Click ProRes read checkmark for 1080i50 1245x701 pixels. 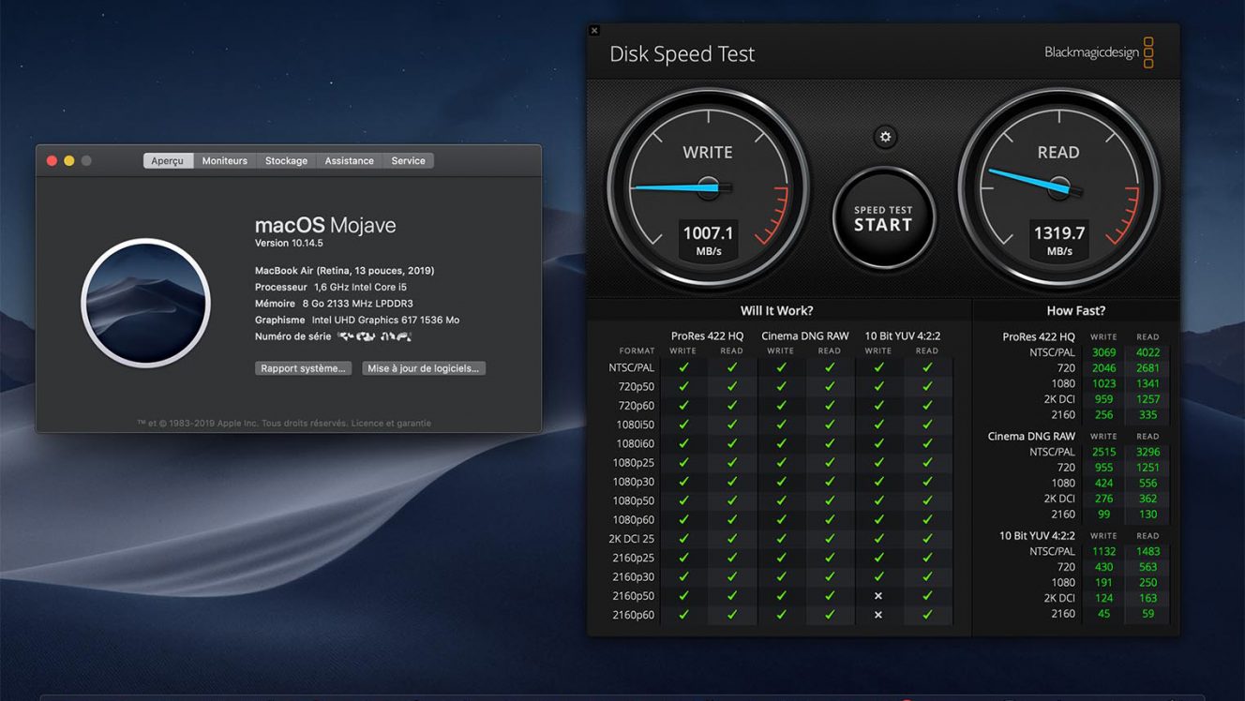coord(732,425)
